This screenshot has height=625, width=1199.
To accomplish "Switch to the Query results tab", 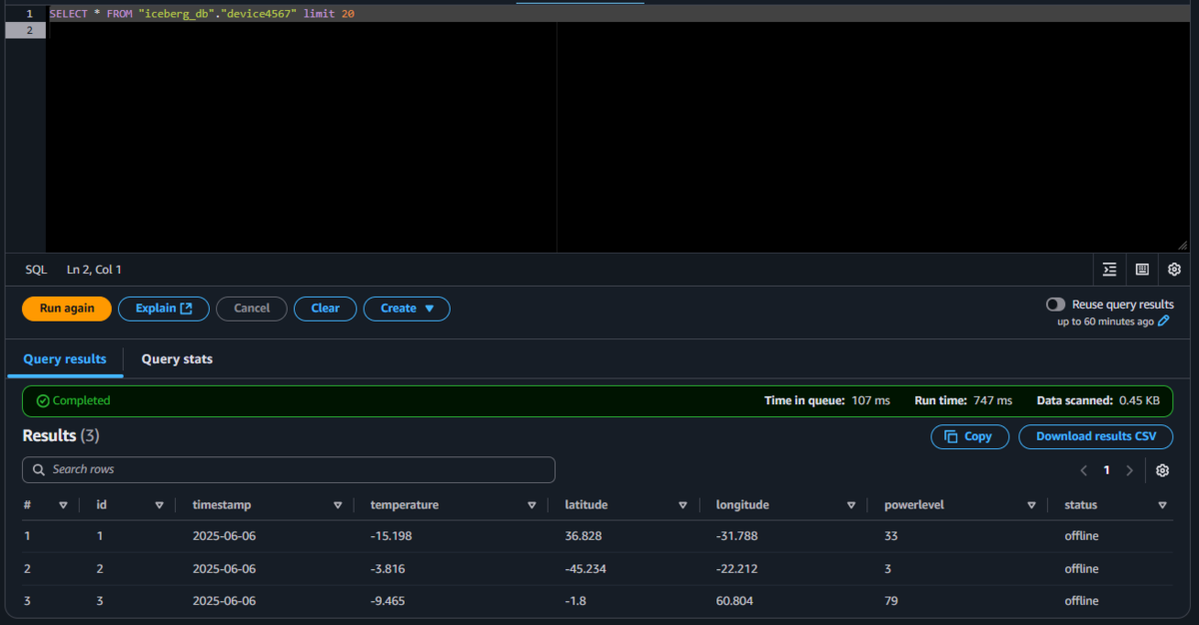I will click(x=65, y=359).
